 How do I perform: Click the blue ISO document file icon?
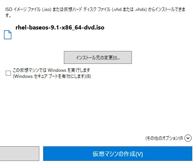coord(8,35)
